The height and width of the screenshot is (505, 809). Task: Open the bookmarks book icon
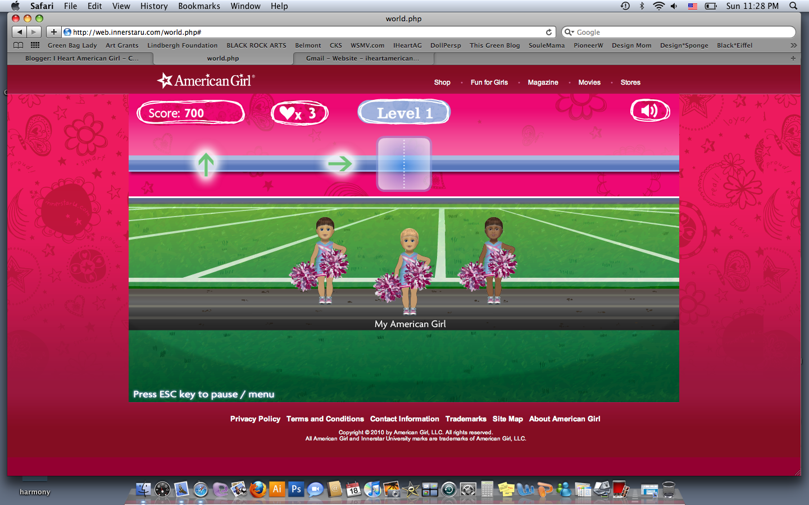click(x=19, y=45)
